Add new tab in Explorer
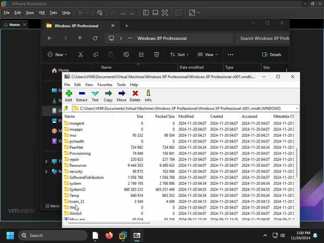 (127, 26)
